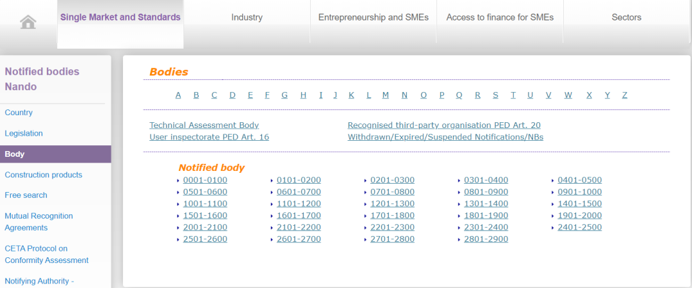This screenshot has height=288, width=692.
Task: Go to Entrepreneurship and SMEs tab
Action: [x=373, y=17]
